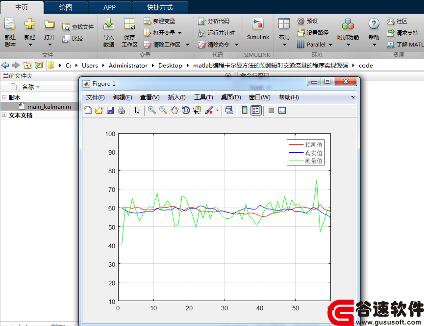Click the code folder path segment

click(366, 66)
